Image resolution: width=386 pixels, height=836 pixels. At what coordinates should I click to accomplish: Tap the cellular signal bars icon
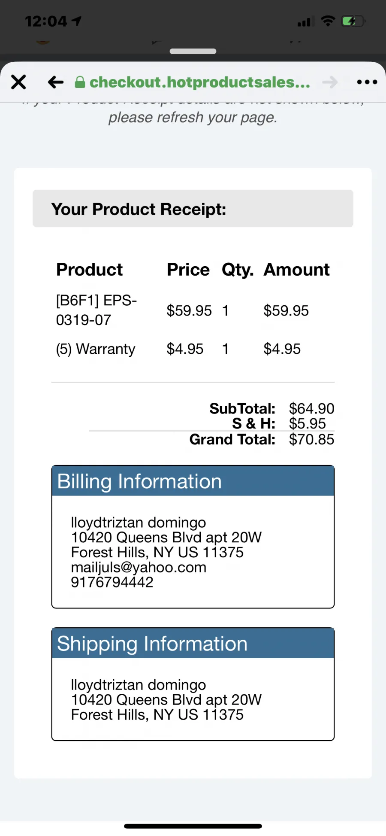pyautogui.click(x=305, y=21)
